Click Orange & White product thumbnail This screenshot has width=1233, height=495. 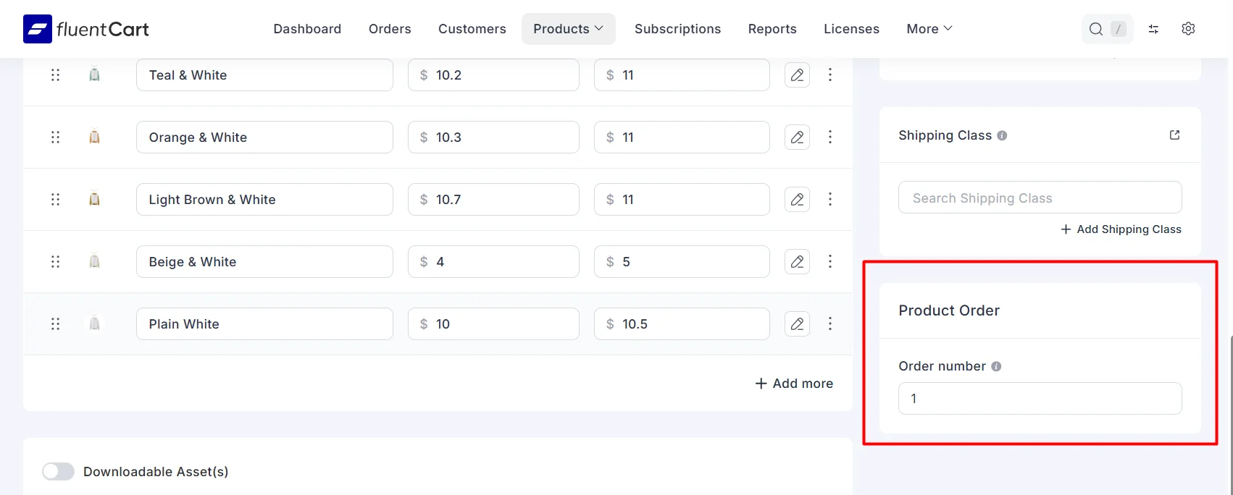(94, 137)
